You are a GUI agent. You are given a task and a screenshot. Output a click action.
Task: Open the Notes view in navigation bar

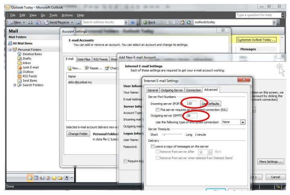click(54, 178)
